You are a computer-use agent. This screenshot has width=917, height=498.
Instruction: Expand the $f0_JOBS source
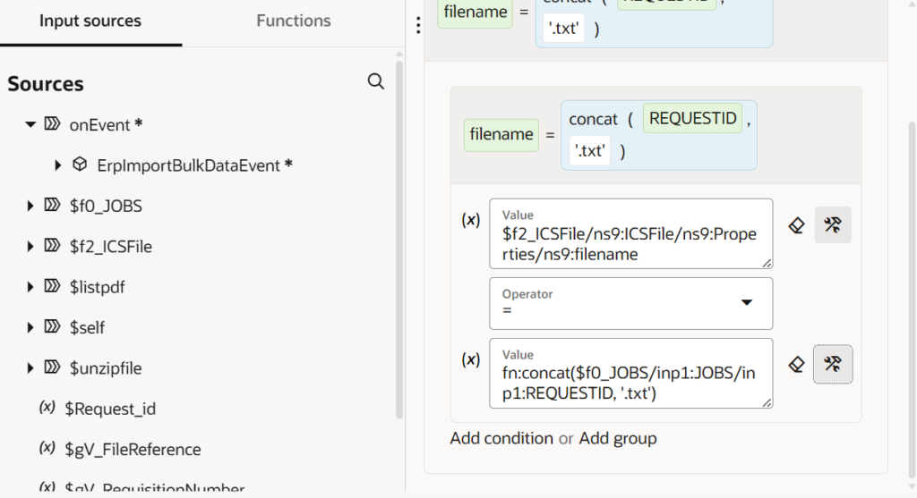30,207
